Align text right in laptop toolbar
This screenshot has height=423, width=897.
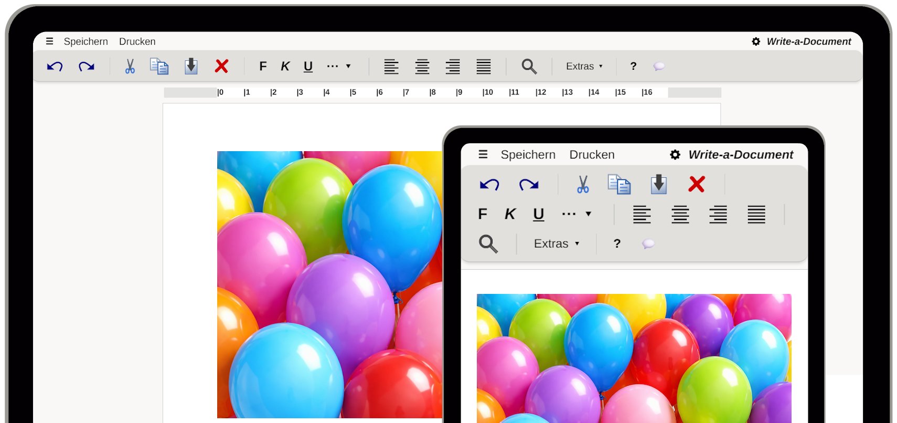coord(453,66)
